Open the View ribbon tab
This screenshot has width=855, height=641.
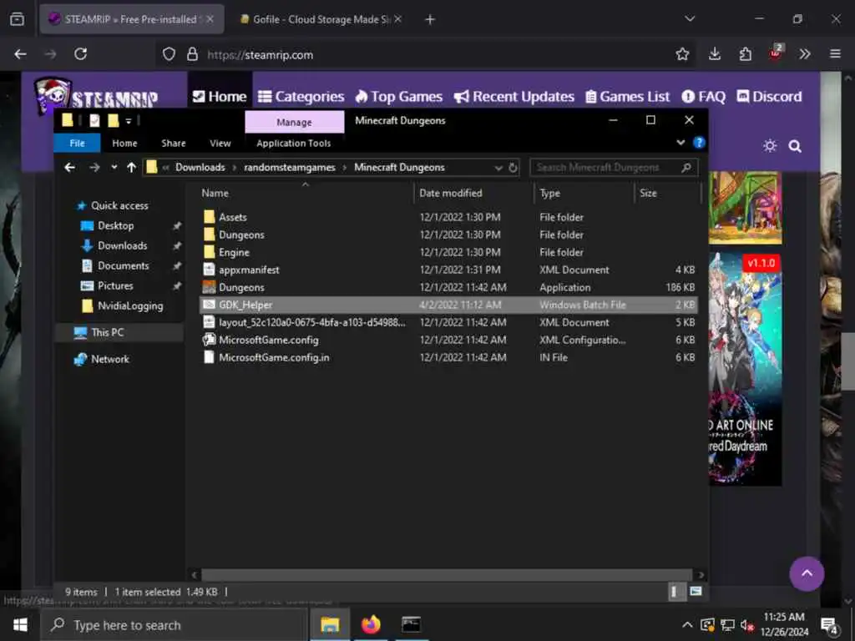pyautogui.click(x=220, y=144)
